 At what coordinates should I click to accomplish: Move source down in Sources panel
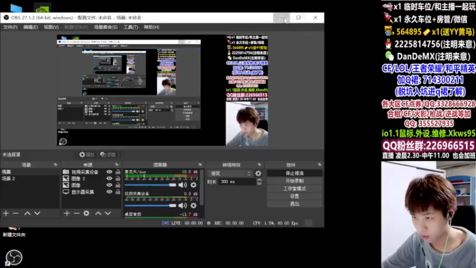(108, 213)
